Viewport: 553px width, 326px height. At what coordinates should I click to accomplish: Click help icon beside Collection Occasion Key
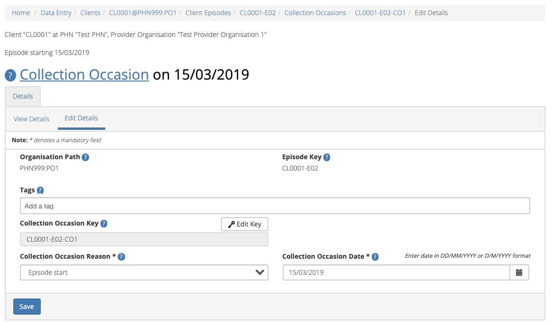click(104, 224)
